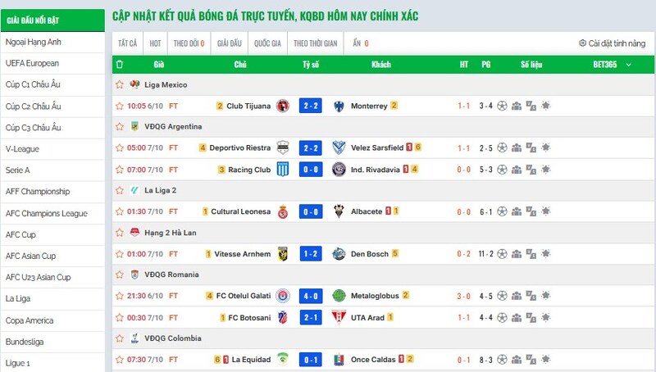Toggle the star for the La Equidad match
Screen dimensions: 656x372
[120, 359]
